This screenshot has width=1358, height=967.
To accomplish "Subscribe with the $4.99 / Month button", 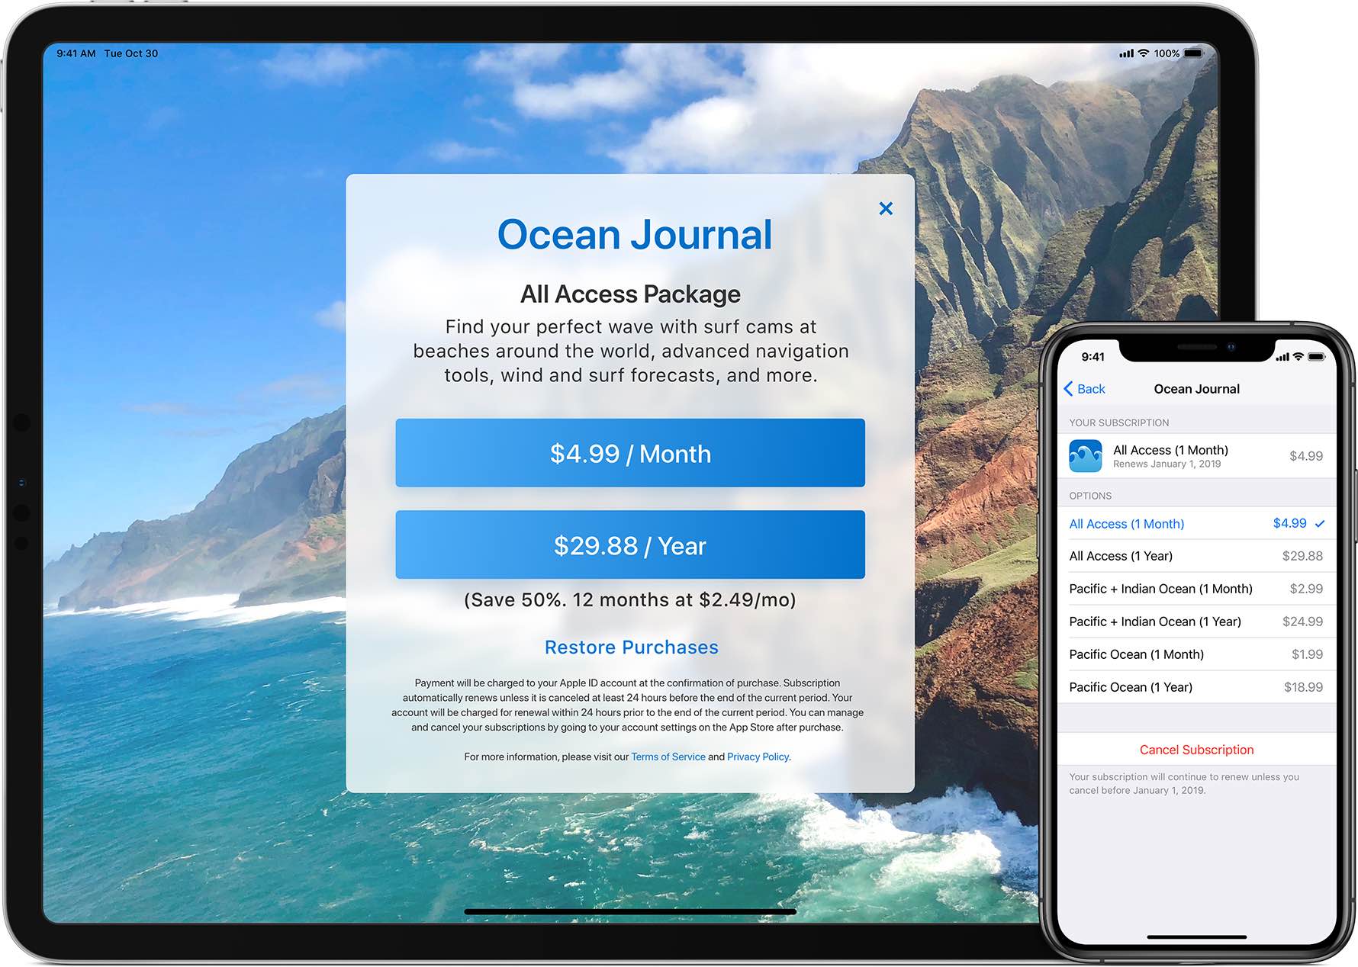I will 629,453.
